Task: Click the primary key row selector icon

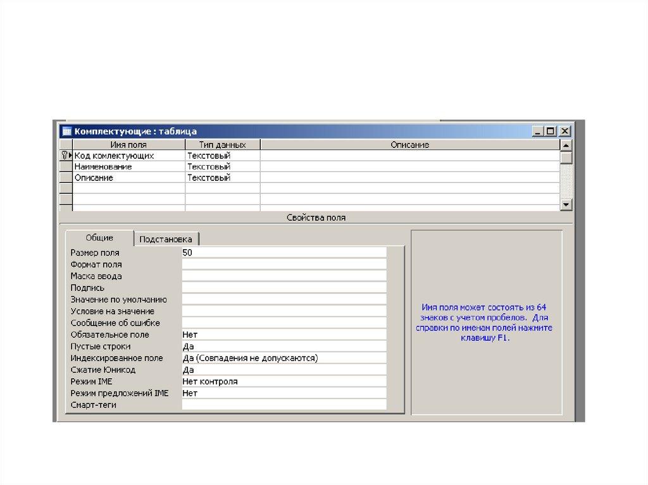Action: pyautogui.click(x=66, y=156)
